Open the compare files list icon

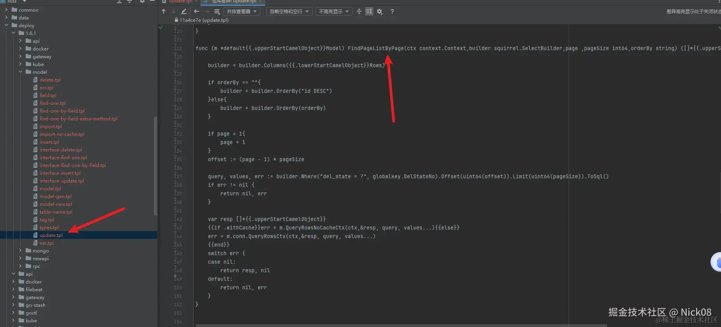[217, 12]
